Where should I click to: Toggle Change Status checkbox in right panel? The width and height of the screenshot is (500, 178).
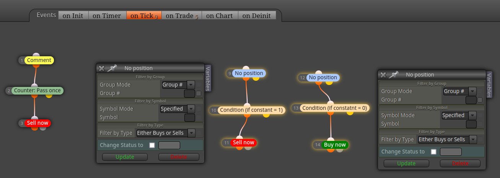[433, 152]
